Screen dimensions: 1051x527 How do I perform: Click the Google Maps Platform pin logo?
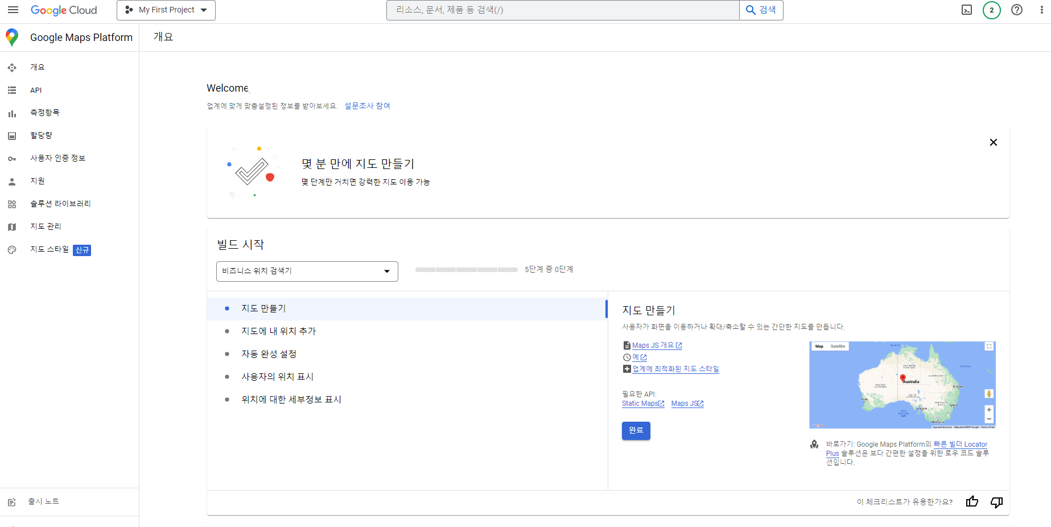tap(12, 37)
